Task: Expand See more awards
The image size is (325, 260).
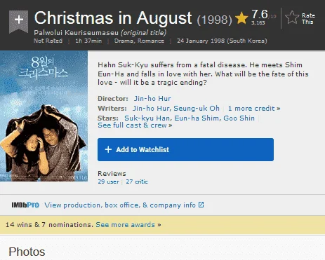Action: pos(128,225)
